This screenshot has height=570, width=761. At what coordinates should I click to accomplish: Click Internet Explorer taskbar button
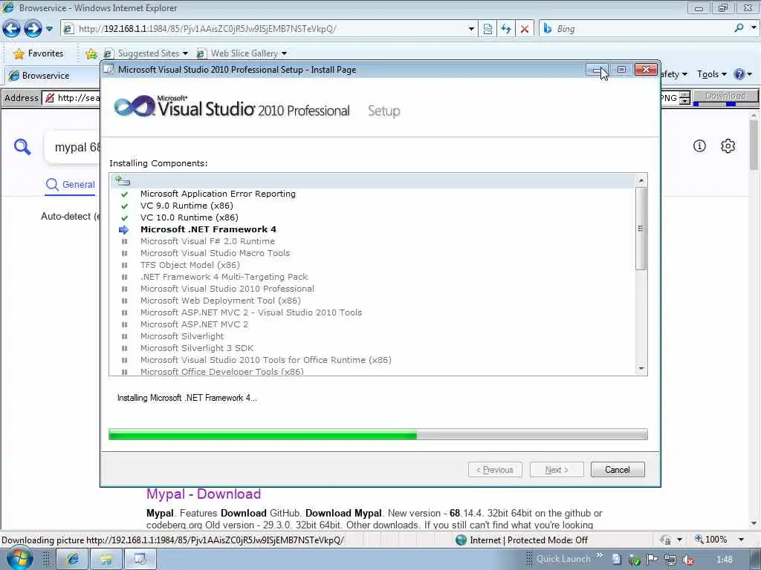point(72,560)
